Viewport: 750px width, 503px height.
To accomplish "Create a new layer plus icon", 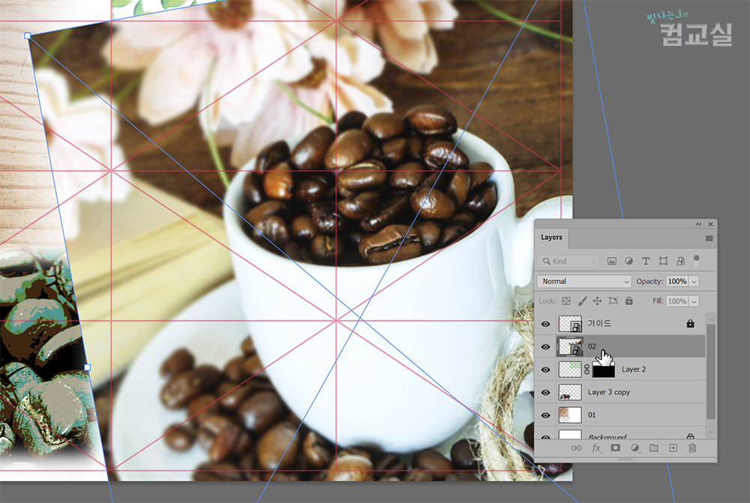I will point(673,448).
